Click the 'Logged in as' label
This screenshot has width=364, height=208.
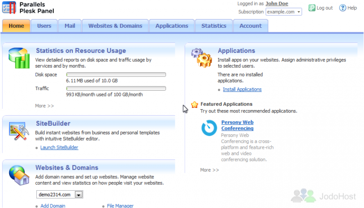click(x=251, y=4)
